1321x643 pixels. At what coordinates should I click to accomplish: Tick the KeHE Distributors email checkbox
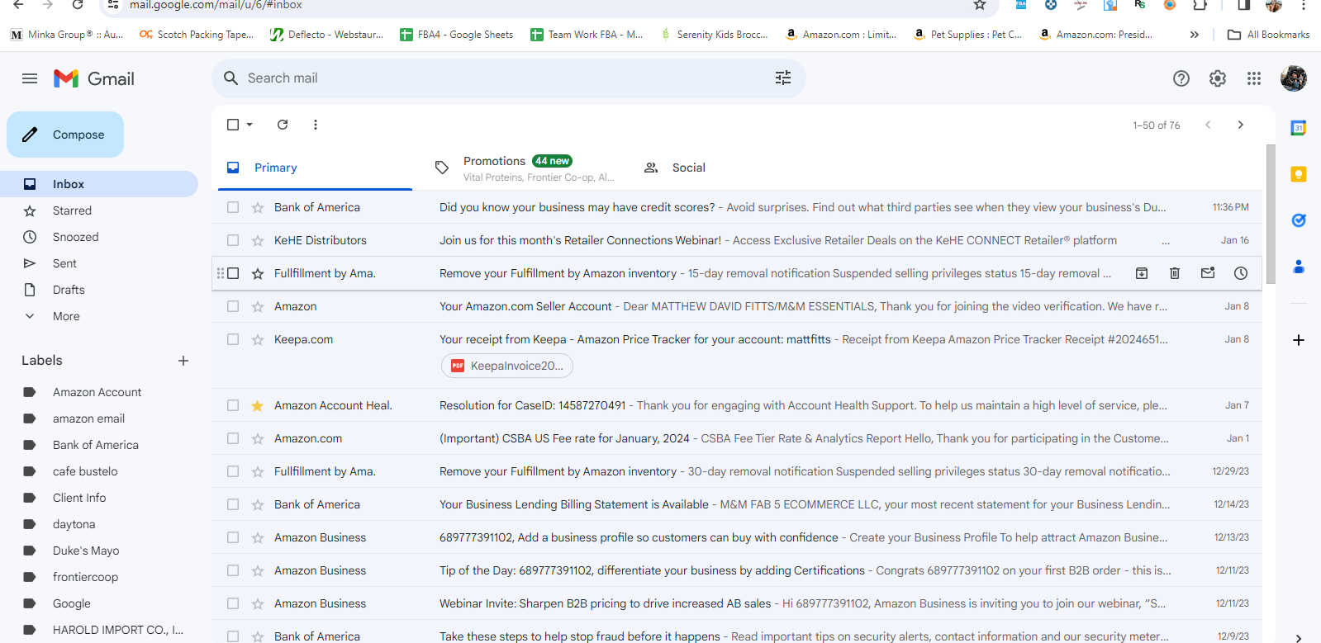click(233, 240)
